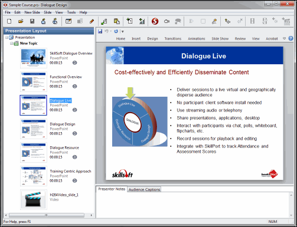The image size is (297, 227).
Task: Switch to the Audience Captions tab
Action: 144,189
